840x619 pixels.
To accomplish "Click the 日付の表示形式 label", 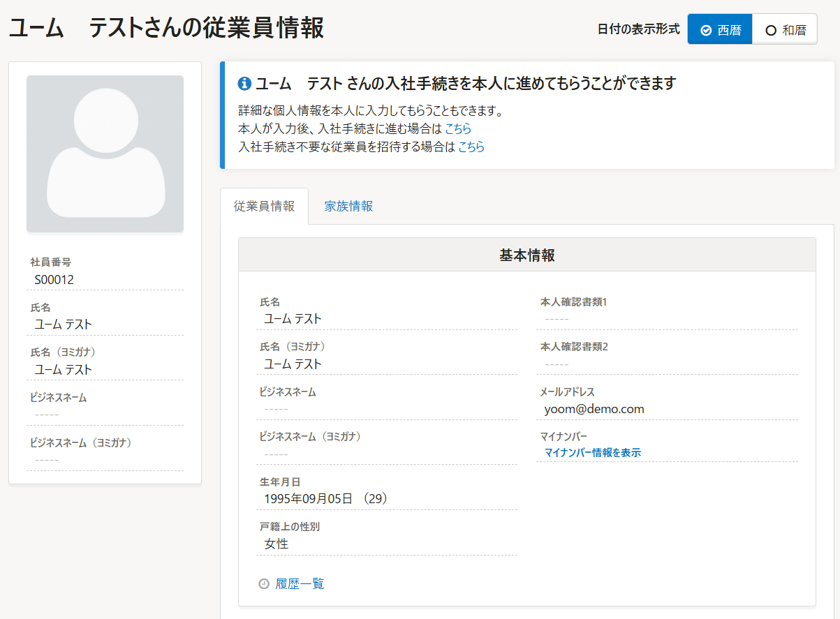I will pyautogui.click(x=639, y=30).
